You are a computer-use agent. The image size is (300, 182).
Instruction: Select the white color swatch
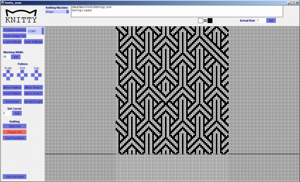tap(200, 20)
